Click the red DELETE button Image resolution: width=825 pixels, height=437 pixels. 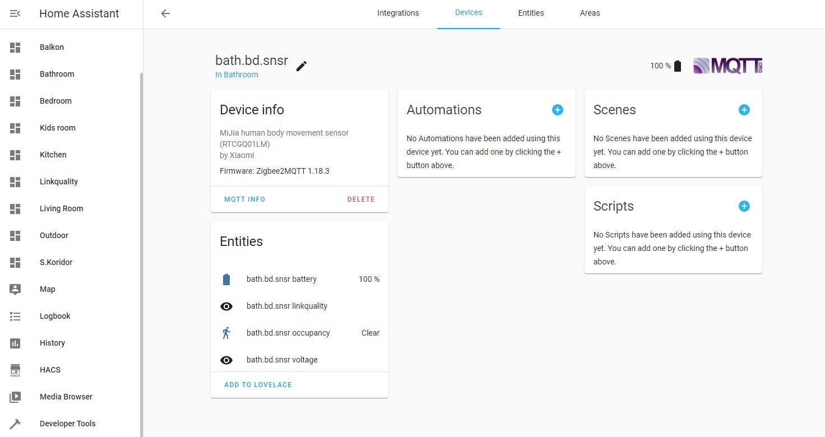pyautogui.click(x=361, y=199)
